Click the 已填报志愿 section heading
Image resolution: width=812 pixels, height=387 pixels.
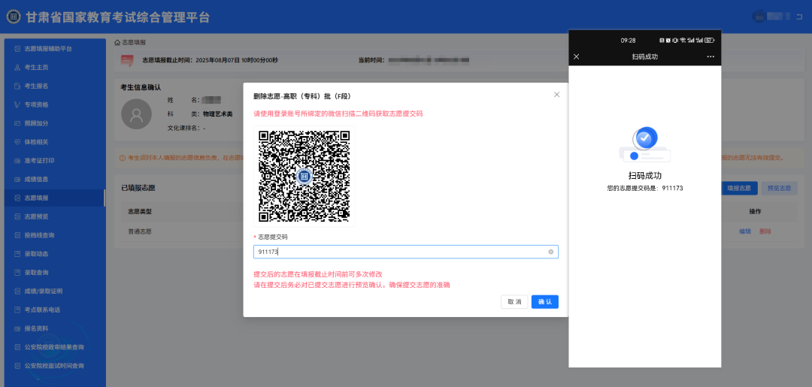tap(138, 189)
